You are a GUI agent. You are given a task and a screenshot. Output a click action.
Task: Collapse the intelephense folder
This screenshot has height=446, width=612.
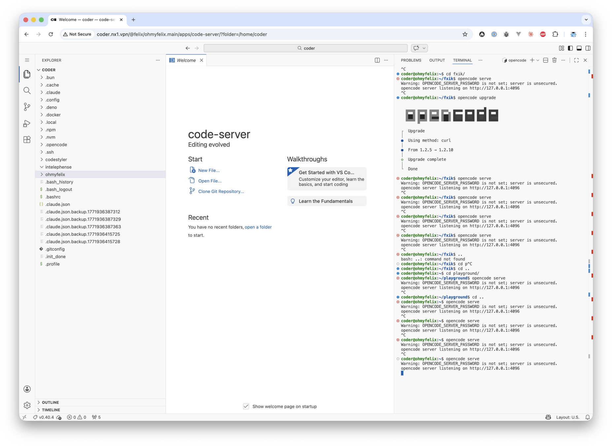pyautogui.click(x=100, y=167)
